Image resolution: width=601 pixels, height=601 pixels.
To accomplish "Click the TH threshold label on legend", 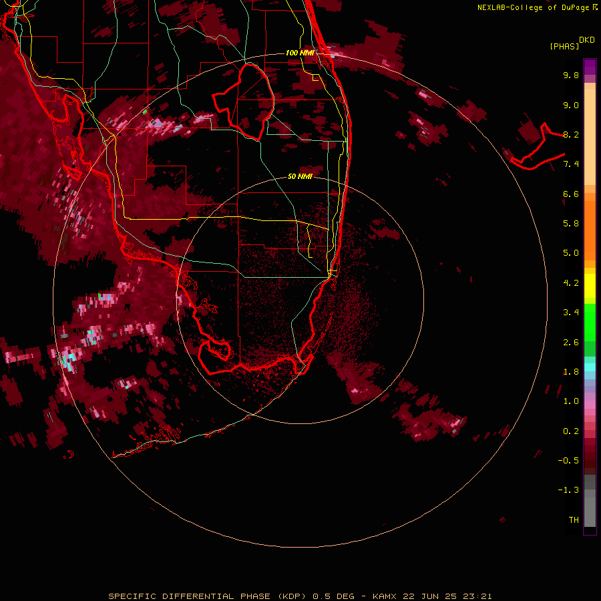I will [x=574, y=520].
